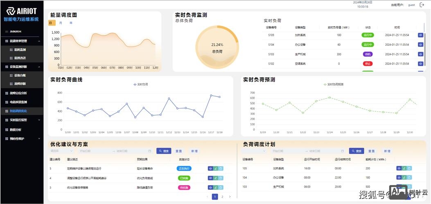
Task: Click 新增 button in 优化建议与方案
Action: 194,151
